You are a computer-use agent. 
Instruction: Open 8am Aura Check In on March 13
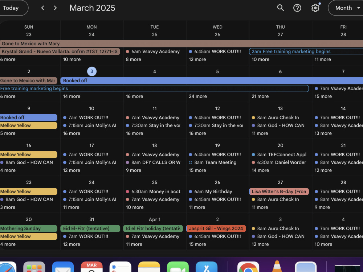tap(276, 118)
